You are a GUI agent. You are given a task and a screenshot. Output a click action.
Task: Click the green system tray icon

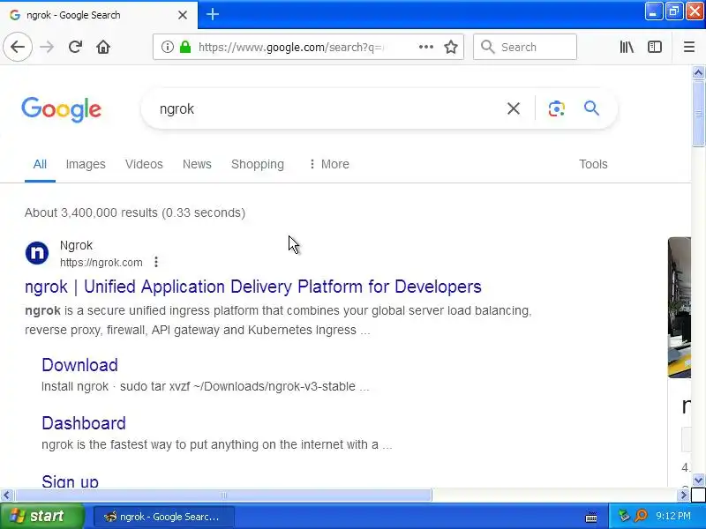point(624,516)
